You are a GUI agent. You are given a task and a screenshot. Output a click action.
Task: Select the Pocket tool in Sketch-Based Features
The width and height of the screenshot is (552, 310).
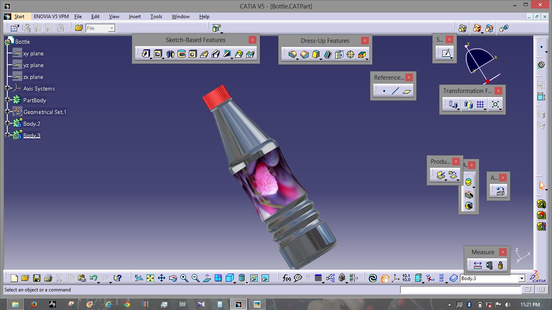coord(158,54)
